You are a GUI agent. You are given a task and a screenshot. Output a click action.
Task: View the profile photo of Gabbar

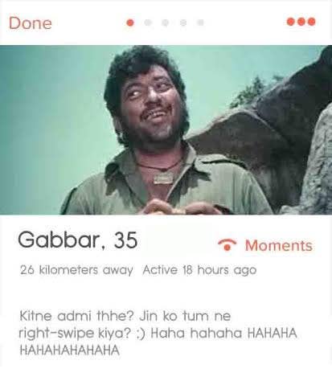pyautogui.click(x=166, y=129)
